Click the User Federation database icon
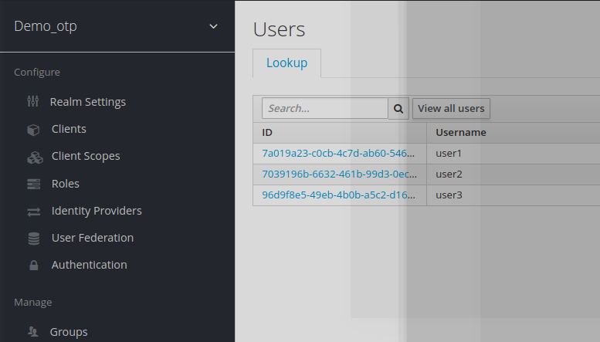This screenshot has width=600, height=342. (x=34, y=239)
